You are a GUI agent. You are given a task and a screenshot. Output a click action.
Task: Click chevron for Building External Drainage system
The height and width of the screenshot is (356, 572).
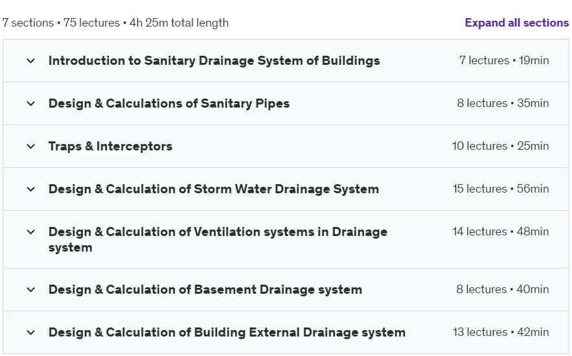coord(31,332)
